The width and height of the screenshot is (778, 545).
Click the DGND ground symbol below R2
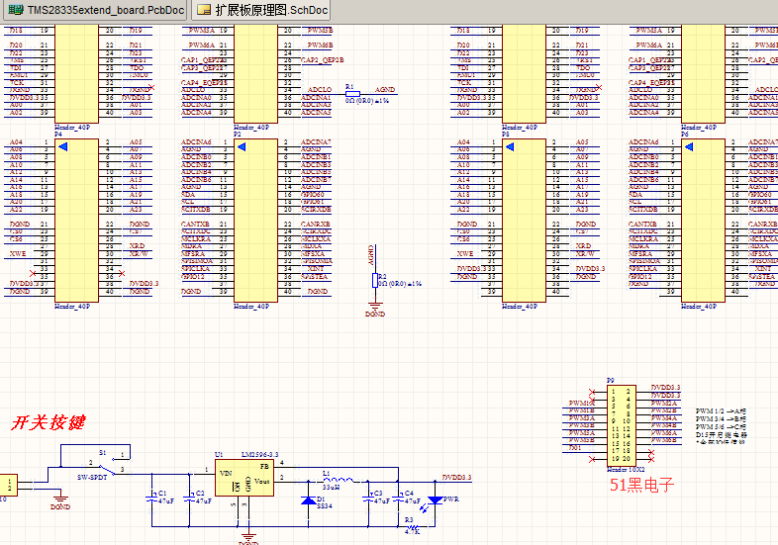point(375,307)
